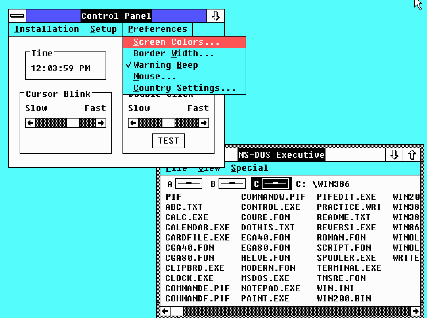Open the Preferences menu
Viewport: 427px width, 318px height.
coord(158,29)
